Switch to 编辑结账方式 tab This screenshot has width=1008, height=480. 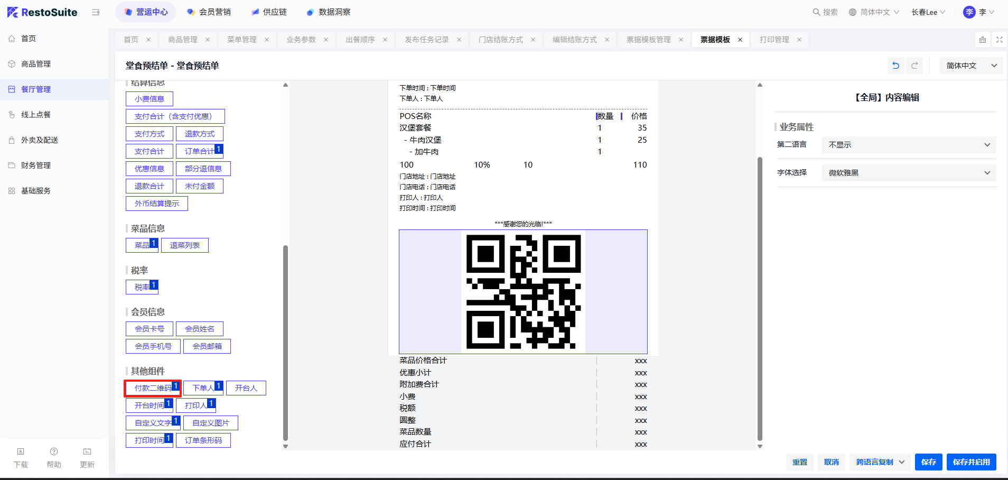click(575, 40)
